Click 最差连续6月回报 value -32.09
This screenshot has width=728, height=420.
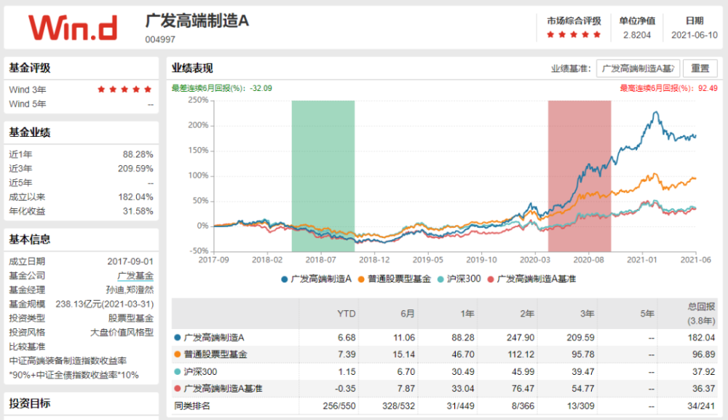click(x=261, y=88)
